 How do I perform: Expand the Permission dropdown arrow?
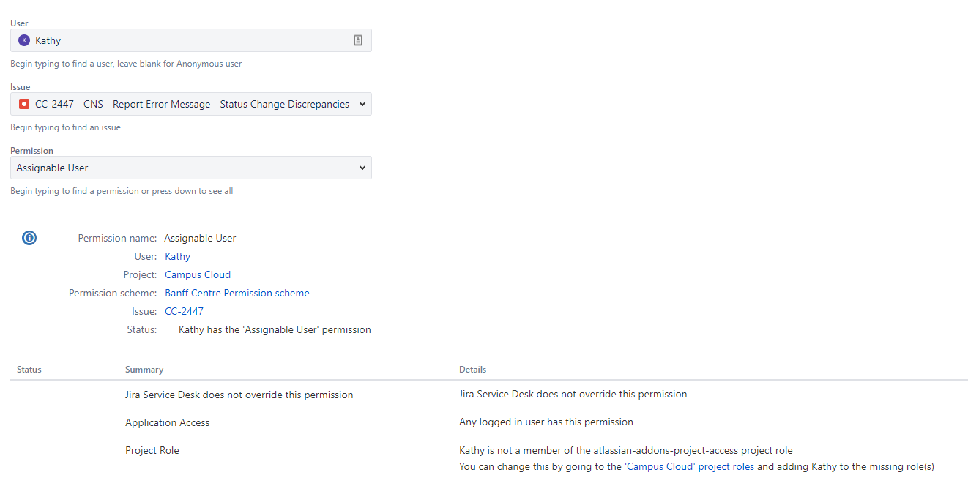pos(362,168)
